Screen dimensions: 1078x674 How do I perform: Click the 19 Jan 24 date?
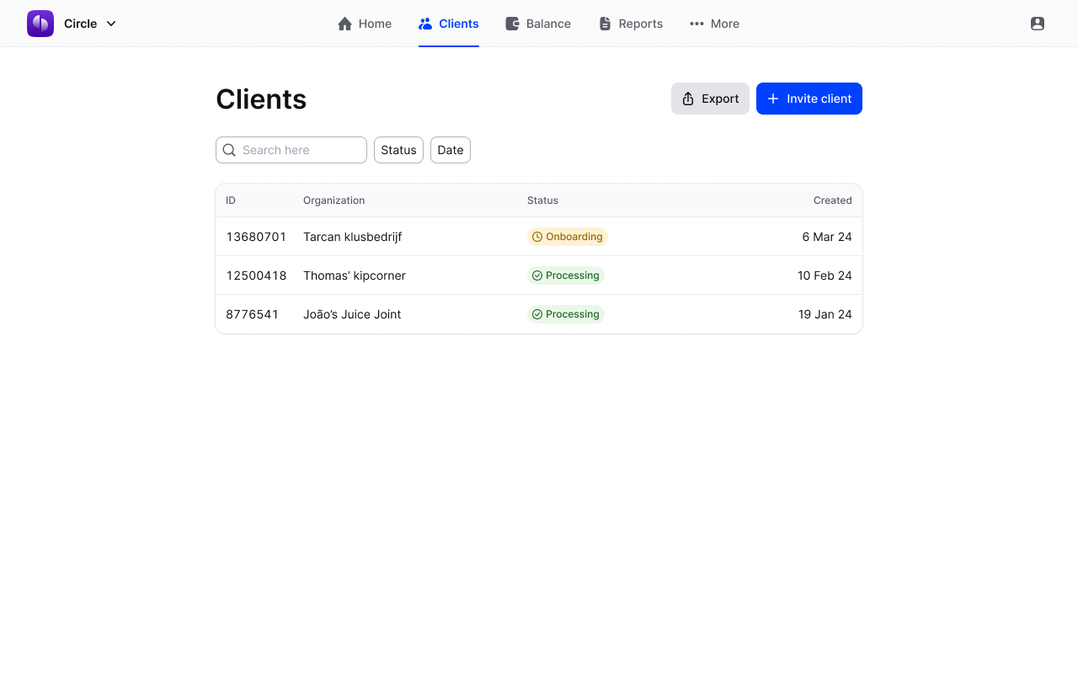click(825, 314)
